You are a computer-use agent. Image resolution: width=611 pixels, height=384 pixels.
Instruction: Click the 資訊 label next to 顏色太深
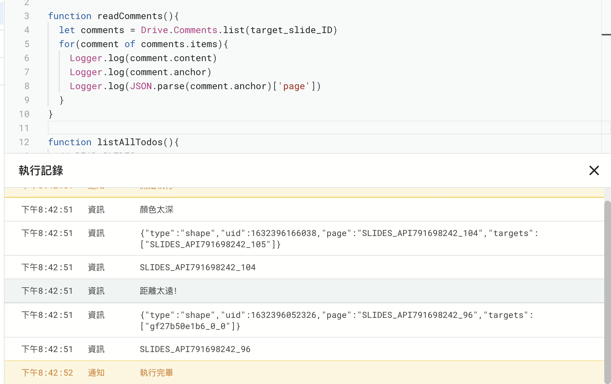pyautogui.click(x=96, y=209)
